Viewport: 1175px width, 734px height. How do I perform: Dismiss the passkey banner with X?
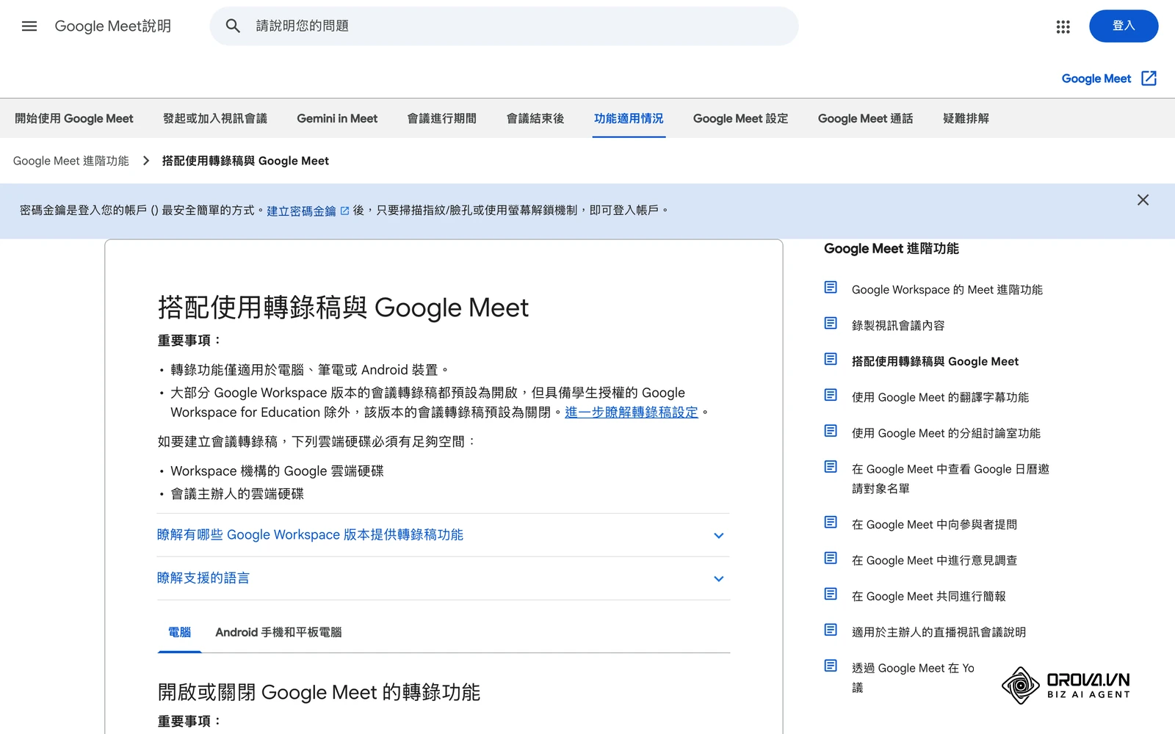click(1143, 200)
